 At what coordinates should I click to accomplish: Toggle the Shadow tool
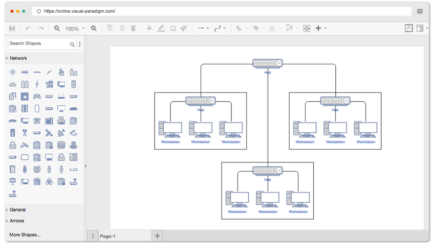tap(173, 28)
